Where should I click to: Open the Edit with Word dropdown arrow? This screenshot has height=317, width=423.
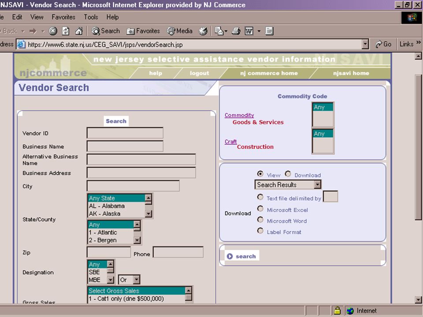pos(259,31)
